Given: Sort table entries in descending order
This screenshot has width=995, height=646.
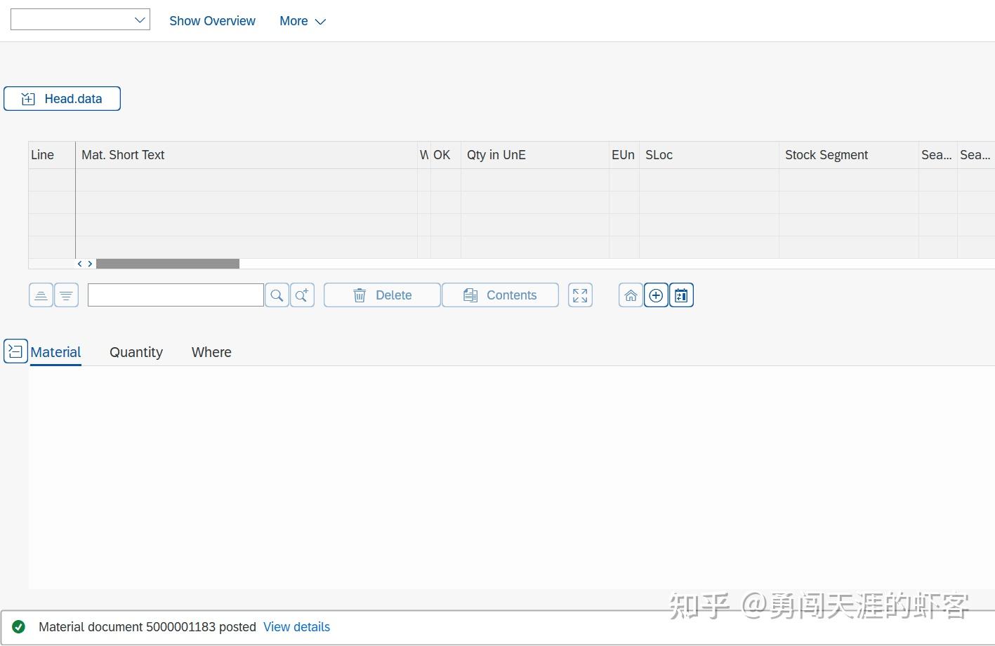Looking at the screenshot, I should coord(66,295).
